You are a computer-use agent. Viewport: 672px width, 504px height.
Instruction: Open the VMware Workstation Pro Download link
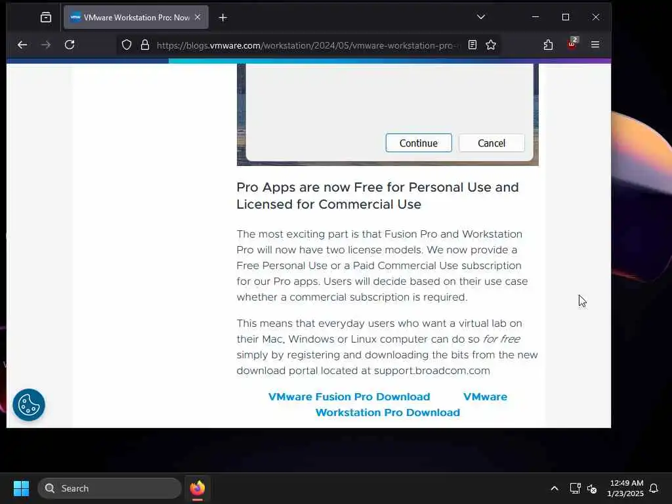coord(388,413)
